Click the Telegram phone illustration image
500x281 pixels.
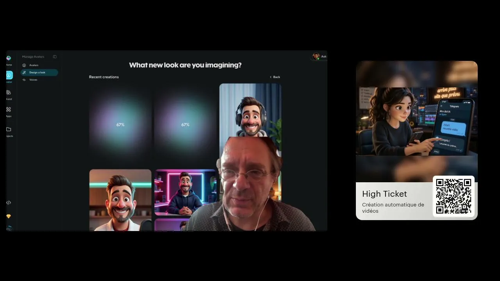pos(417,121)
